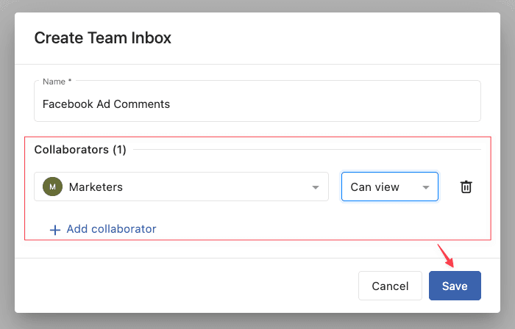Add collaborator link
This screenshot has height=329, width=515.
pos(111,229)
